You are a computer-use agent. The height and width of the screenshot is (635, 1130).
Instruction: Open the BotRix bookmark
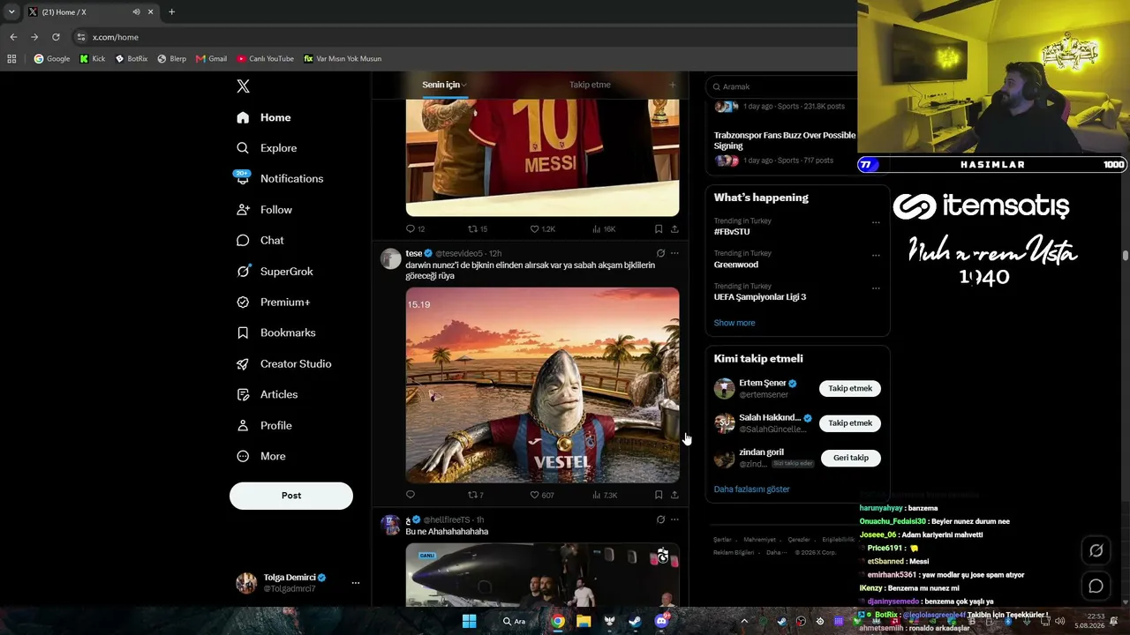132,59
